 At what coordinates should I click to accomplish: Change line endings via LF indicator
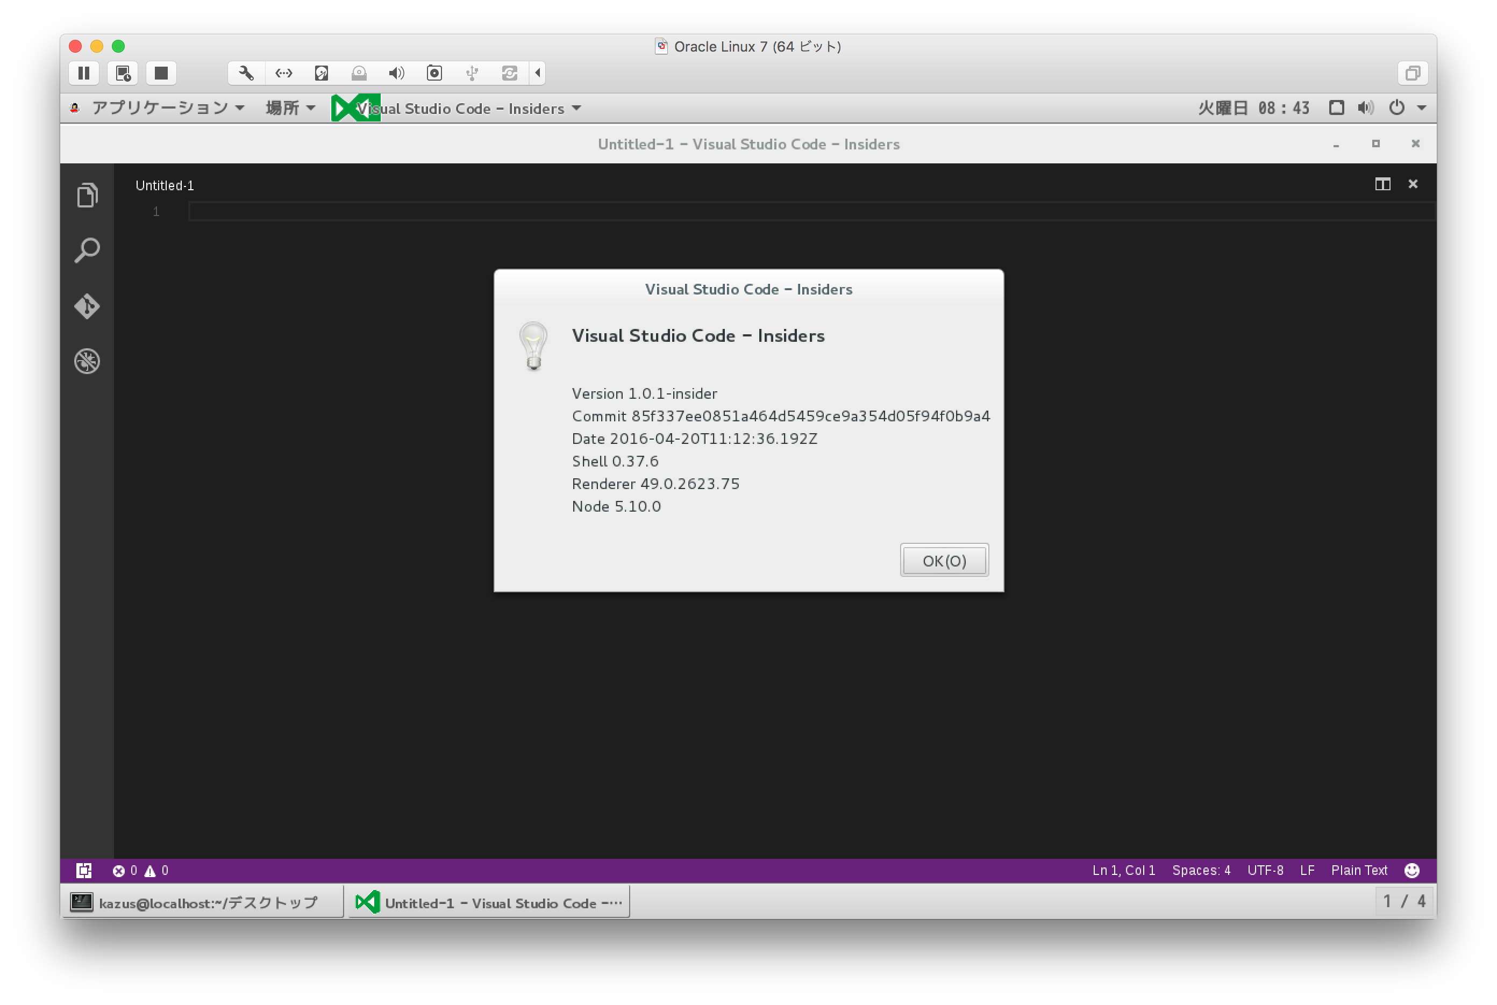click(1307, 871)
